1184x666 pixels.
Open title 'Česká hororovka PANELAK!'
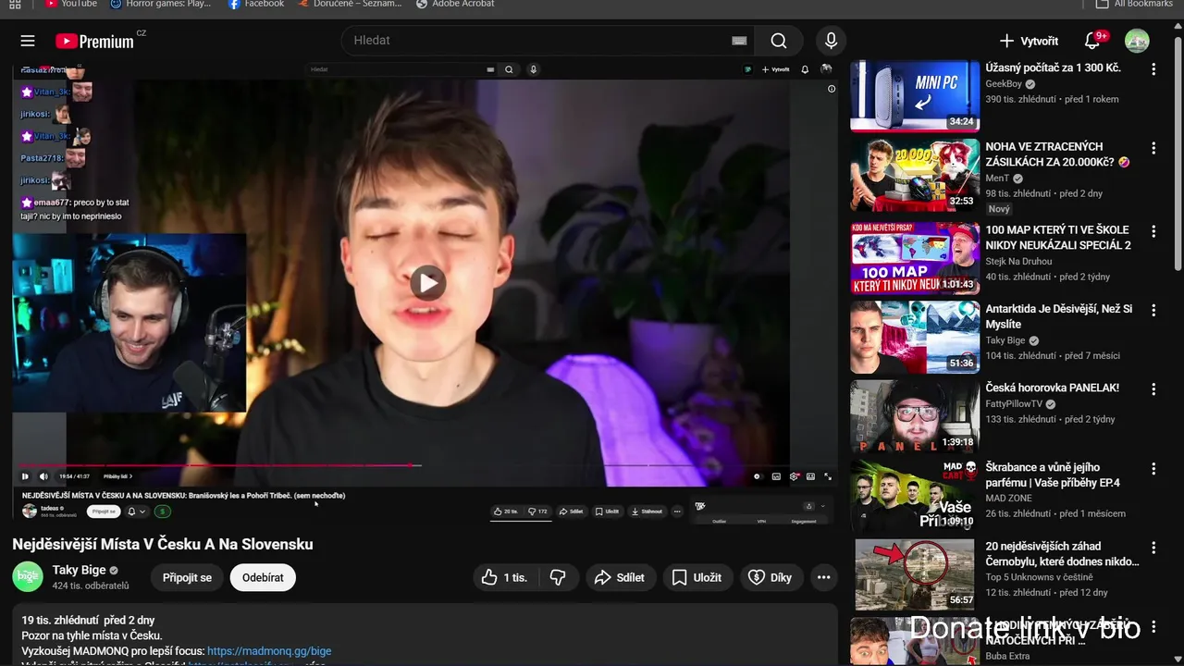tap(1052, 388)
